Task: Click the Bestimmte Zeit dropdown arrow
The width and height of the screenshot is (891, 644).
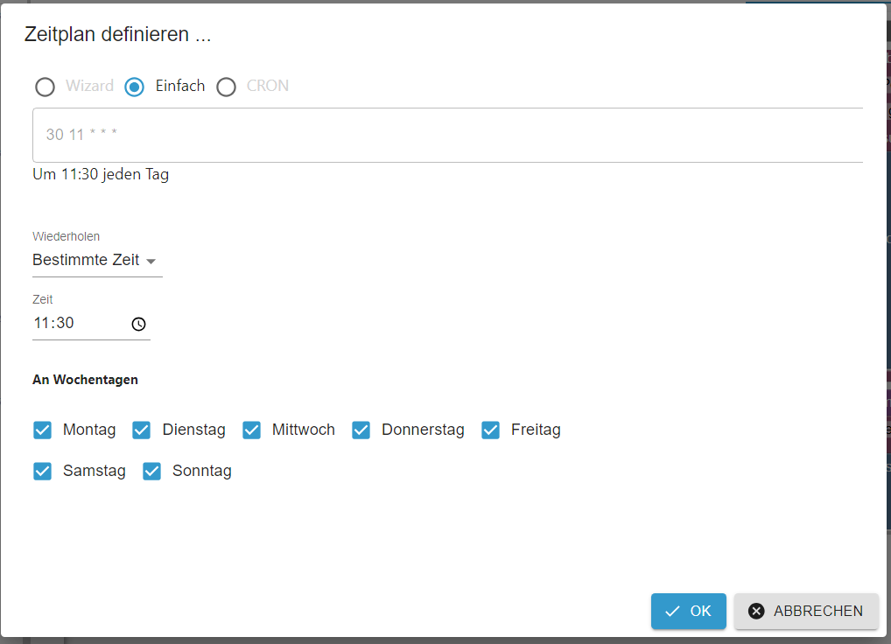Action: (x=151, y=262)
